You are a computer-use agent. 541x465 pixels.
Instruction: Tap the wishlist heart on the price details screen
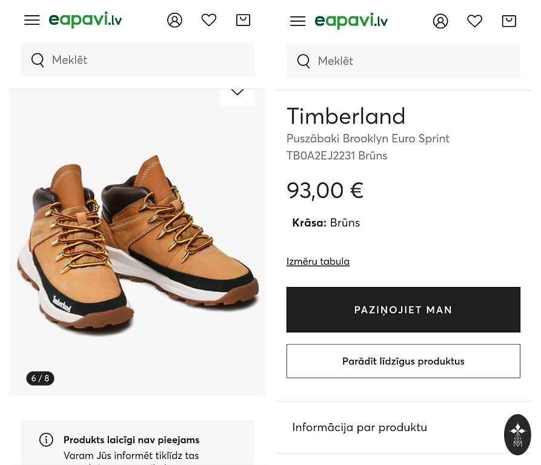[x=475, y=21]
